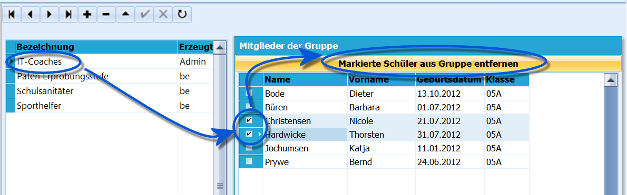Add a new group with plus icon
627x195 pixels.
click(87, 14)
